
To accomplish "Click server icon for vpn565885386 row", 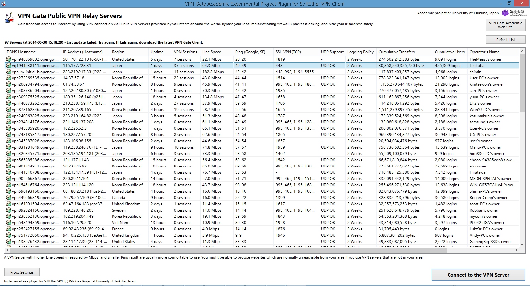I will tap(9, 160).
